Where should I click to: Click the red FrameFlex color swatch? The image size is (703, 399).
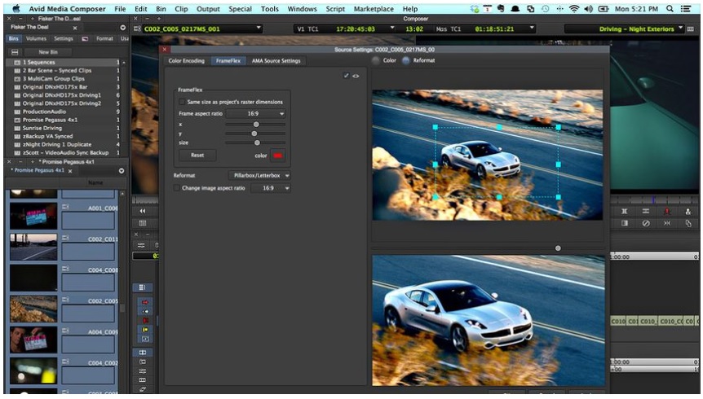pyautogui.click(x=277, y=156)
